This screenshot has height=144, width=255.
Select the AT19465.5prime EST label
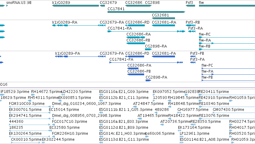(153, 116)
